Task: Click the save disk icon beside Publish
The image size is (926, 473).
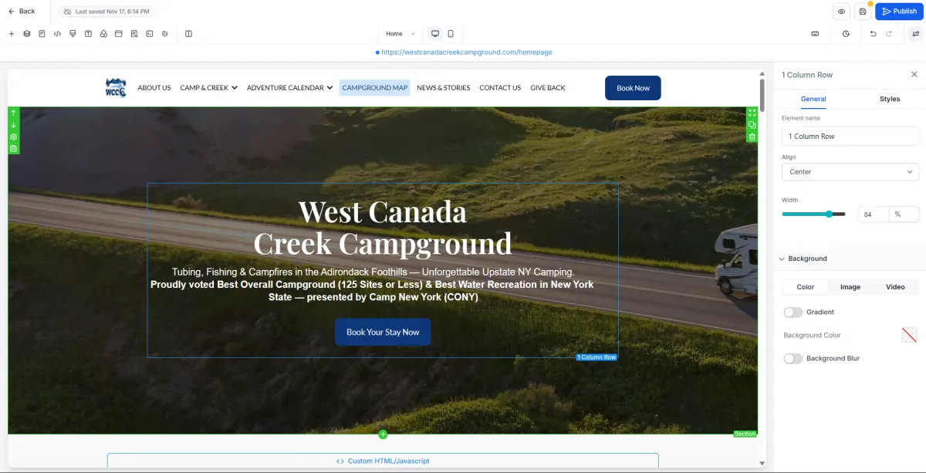Action: point(863,12)
